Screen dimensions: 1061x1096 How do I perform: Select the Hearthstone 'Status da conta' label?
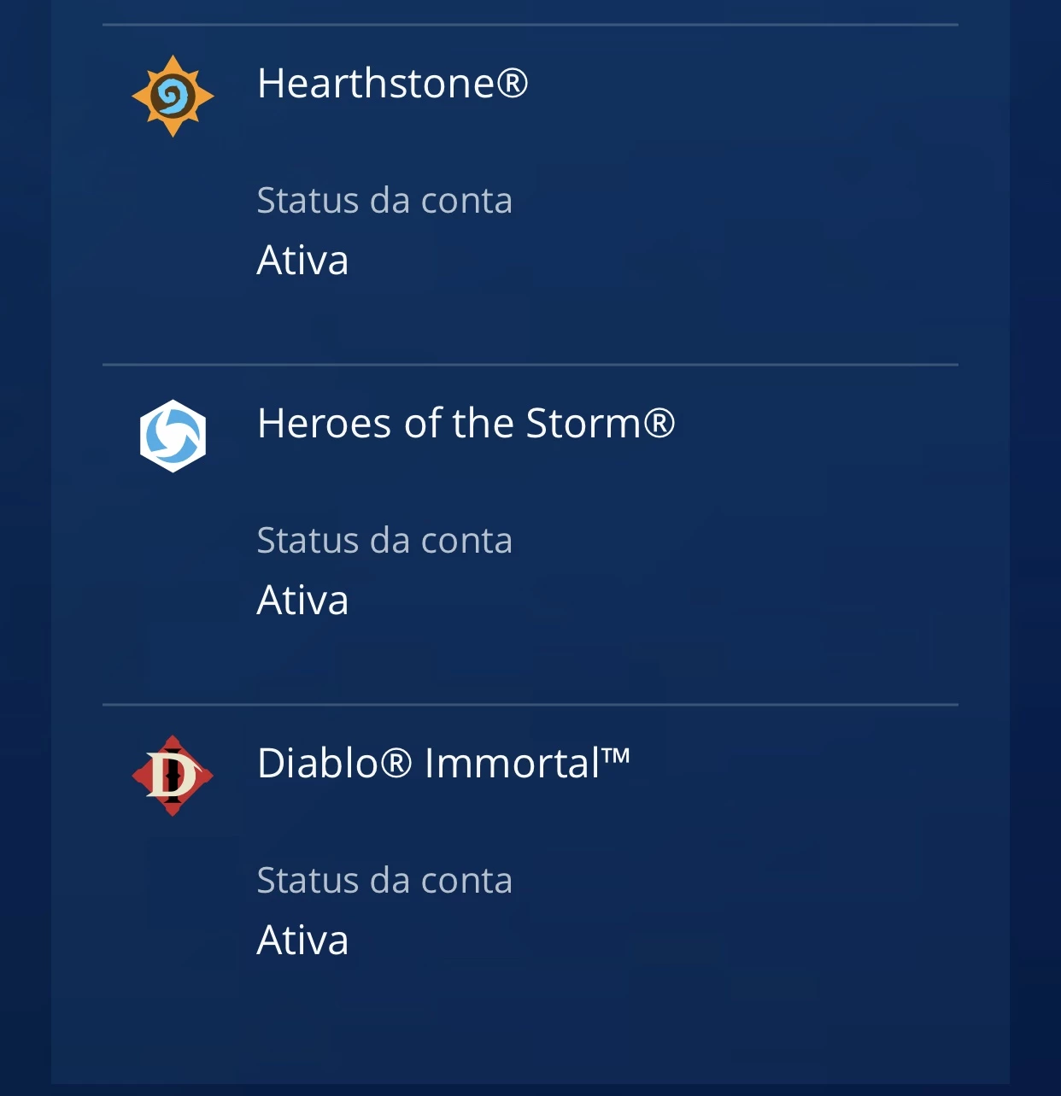pos(384,201)
